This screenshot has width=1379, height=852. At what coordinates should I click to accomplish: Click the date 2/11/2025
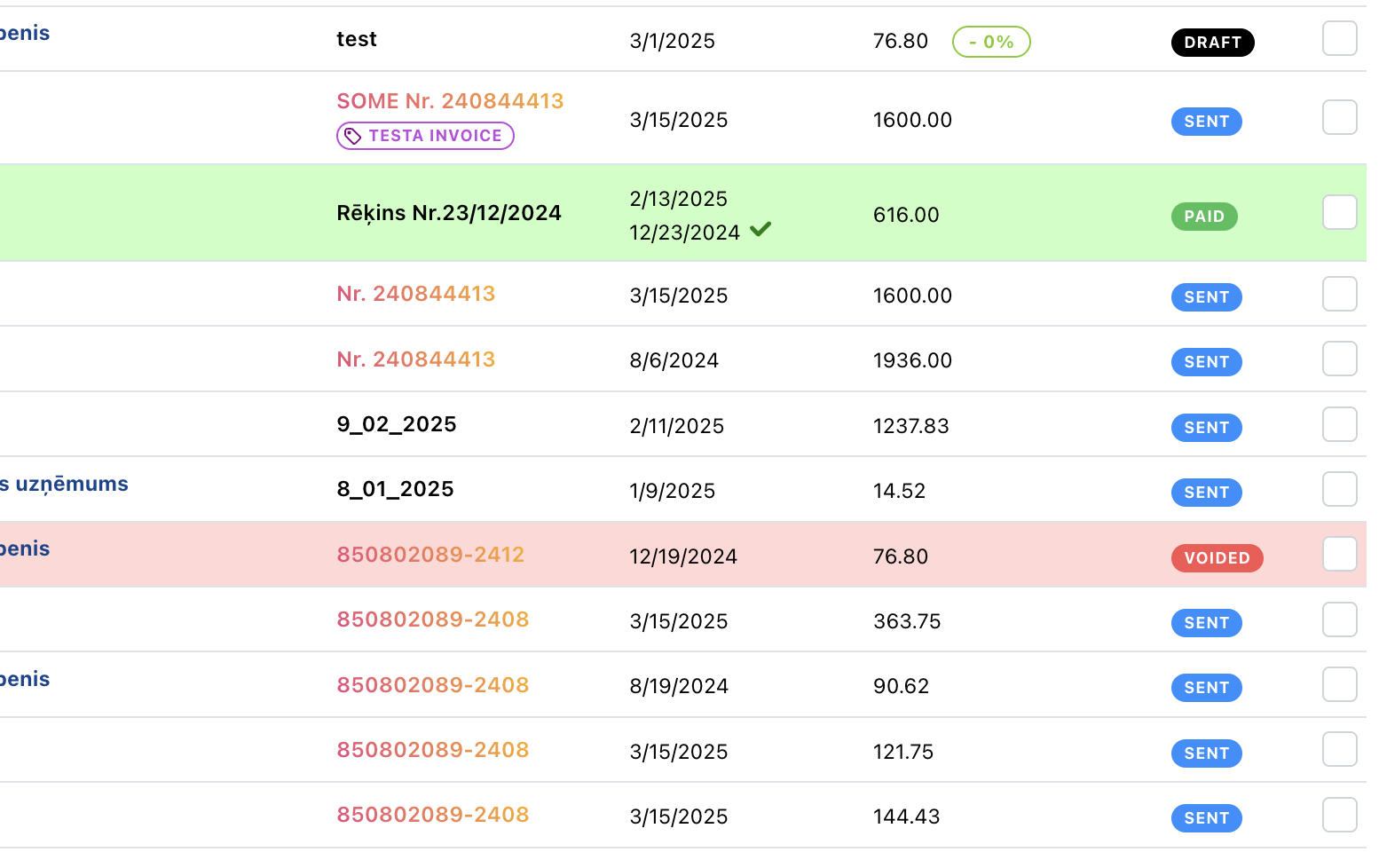click(677, 426)
